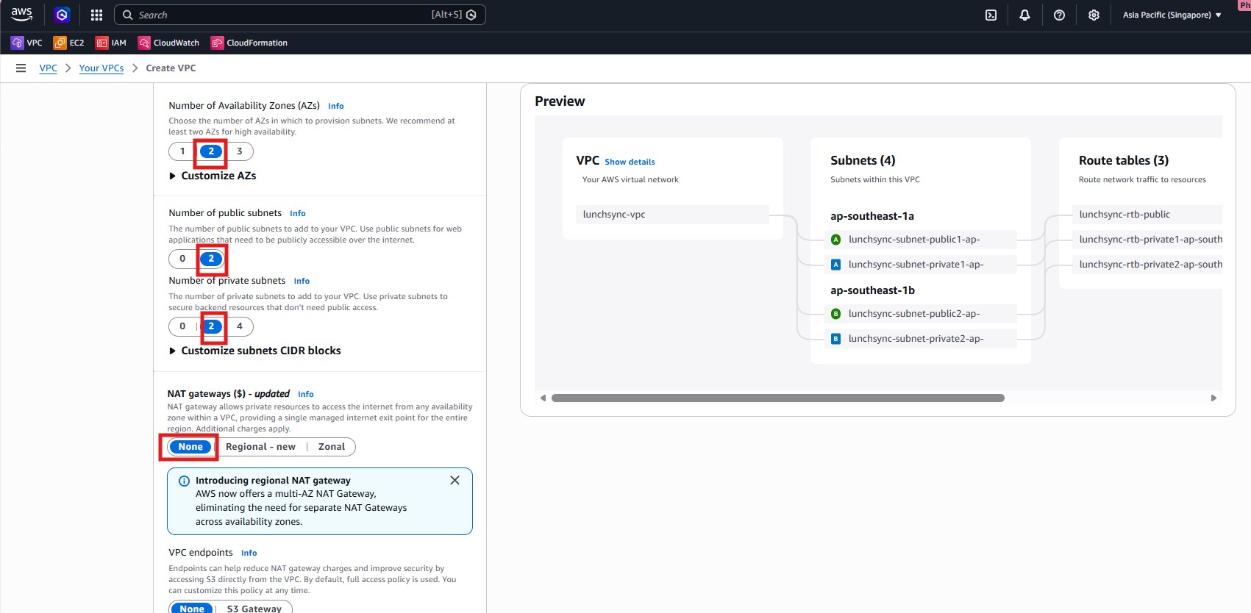1251x613 pixels.
Task: Select 3 Availability Zones
Action: coord(239,151)
